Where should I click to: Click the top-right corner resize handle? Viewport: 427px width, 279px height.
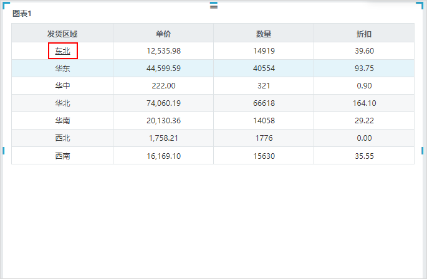pyautogui.click(x=420, y=4)
